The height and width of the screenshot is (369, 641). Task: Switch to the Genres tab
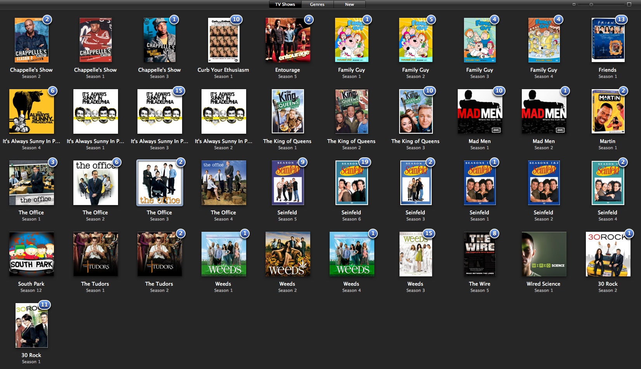tap(317, 4)
